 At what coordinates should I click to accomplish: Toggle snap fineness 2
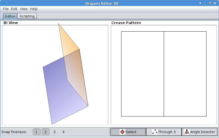point(45,132)
